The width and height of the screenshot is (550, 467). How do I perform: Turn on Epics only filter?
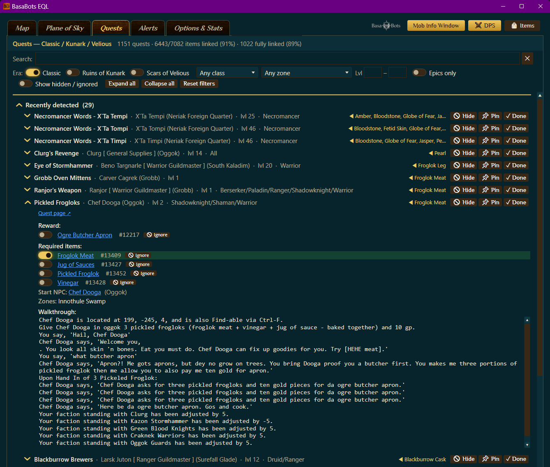pos(419,72)
